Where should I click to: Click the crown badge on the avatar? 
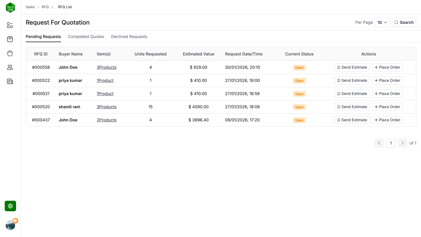coord(15,221)
